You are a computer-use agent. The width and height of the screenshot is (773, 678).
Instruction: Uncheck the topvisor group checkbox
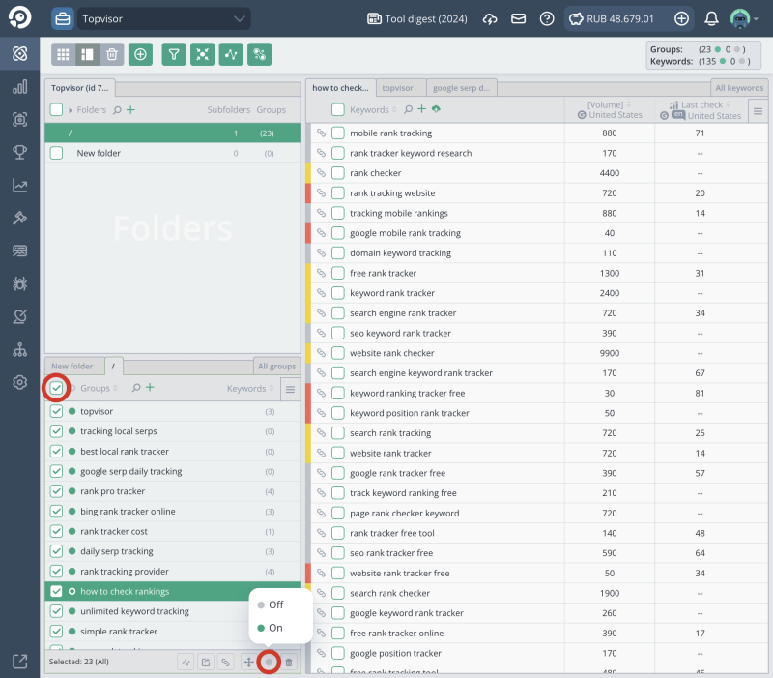pos(56,410)
